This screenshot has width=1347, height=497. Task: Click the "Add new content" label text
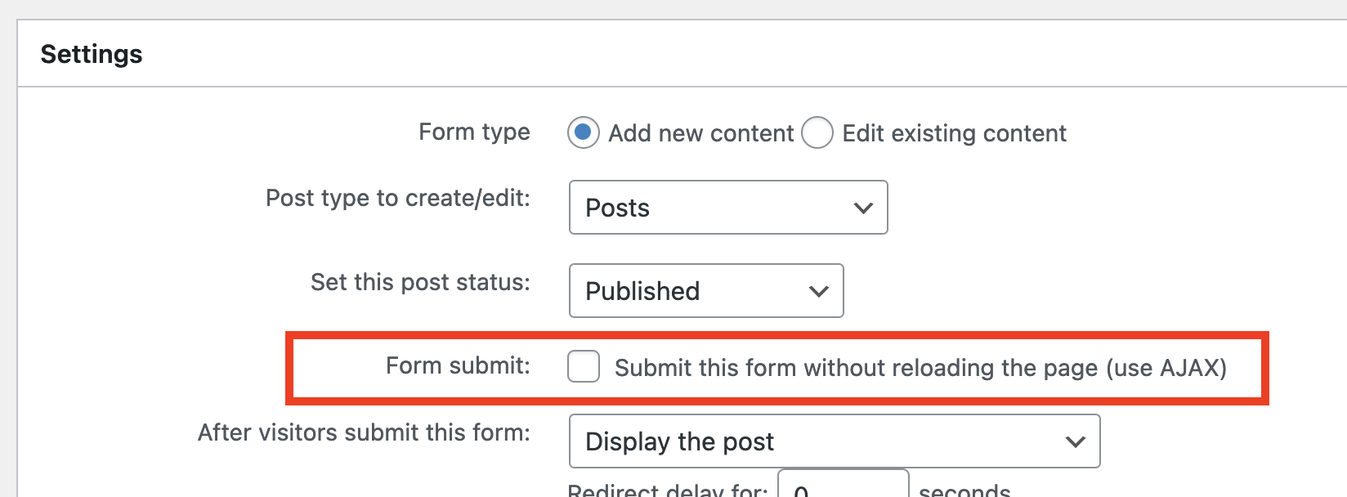point(701,133)
